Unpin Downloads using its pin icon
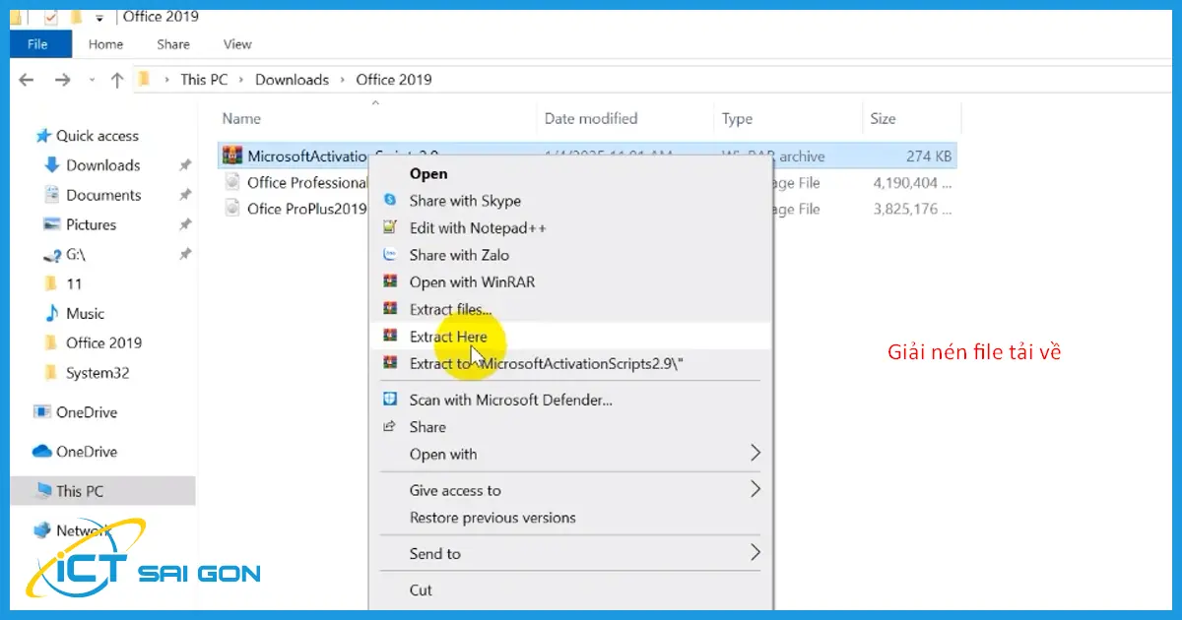Screen dimensions: 1182x620 (184, 166)
